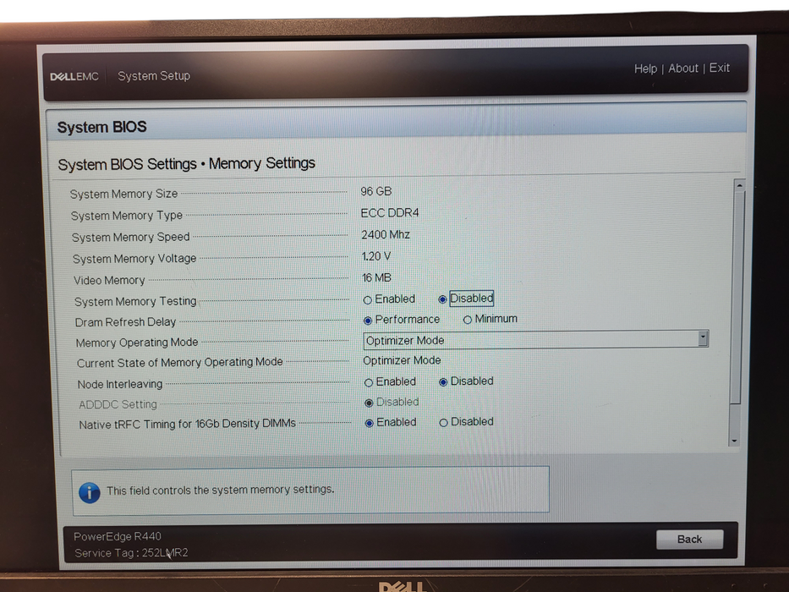The image size is (789, 592).
Task: Click the PowerEdge R440 model text
Action: [118, 537]
